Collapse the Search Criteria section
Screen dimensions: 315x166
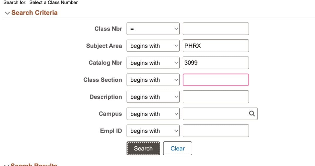click(8, 13)
